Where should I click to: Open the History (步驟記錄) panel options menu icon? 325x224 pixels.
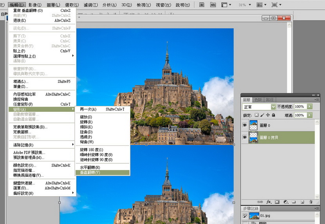click(316, 208)
